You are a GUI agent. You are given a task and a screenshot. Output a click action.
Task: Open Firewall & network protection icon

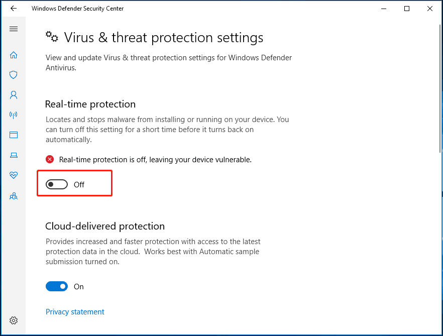point(14,115)
